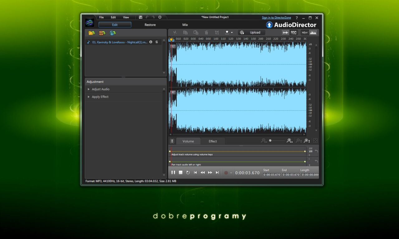Stop playback with the stop button
The image size is (399, 239).
tap(180, 173)
